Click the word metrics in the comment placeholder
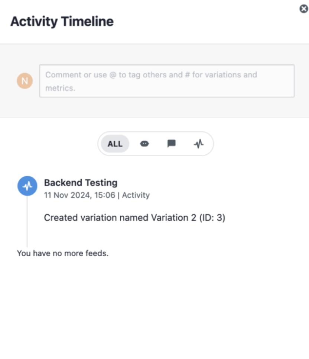The height and width of the screenshot is (359, 309). tap(60, 88)
